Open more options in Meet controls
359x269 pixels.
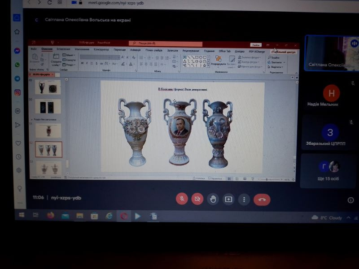coord(244,200)
